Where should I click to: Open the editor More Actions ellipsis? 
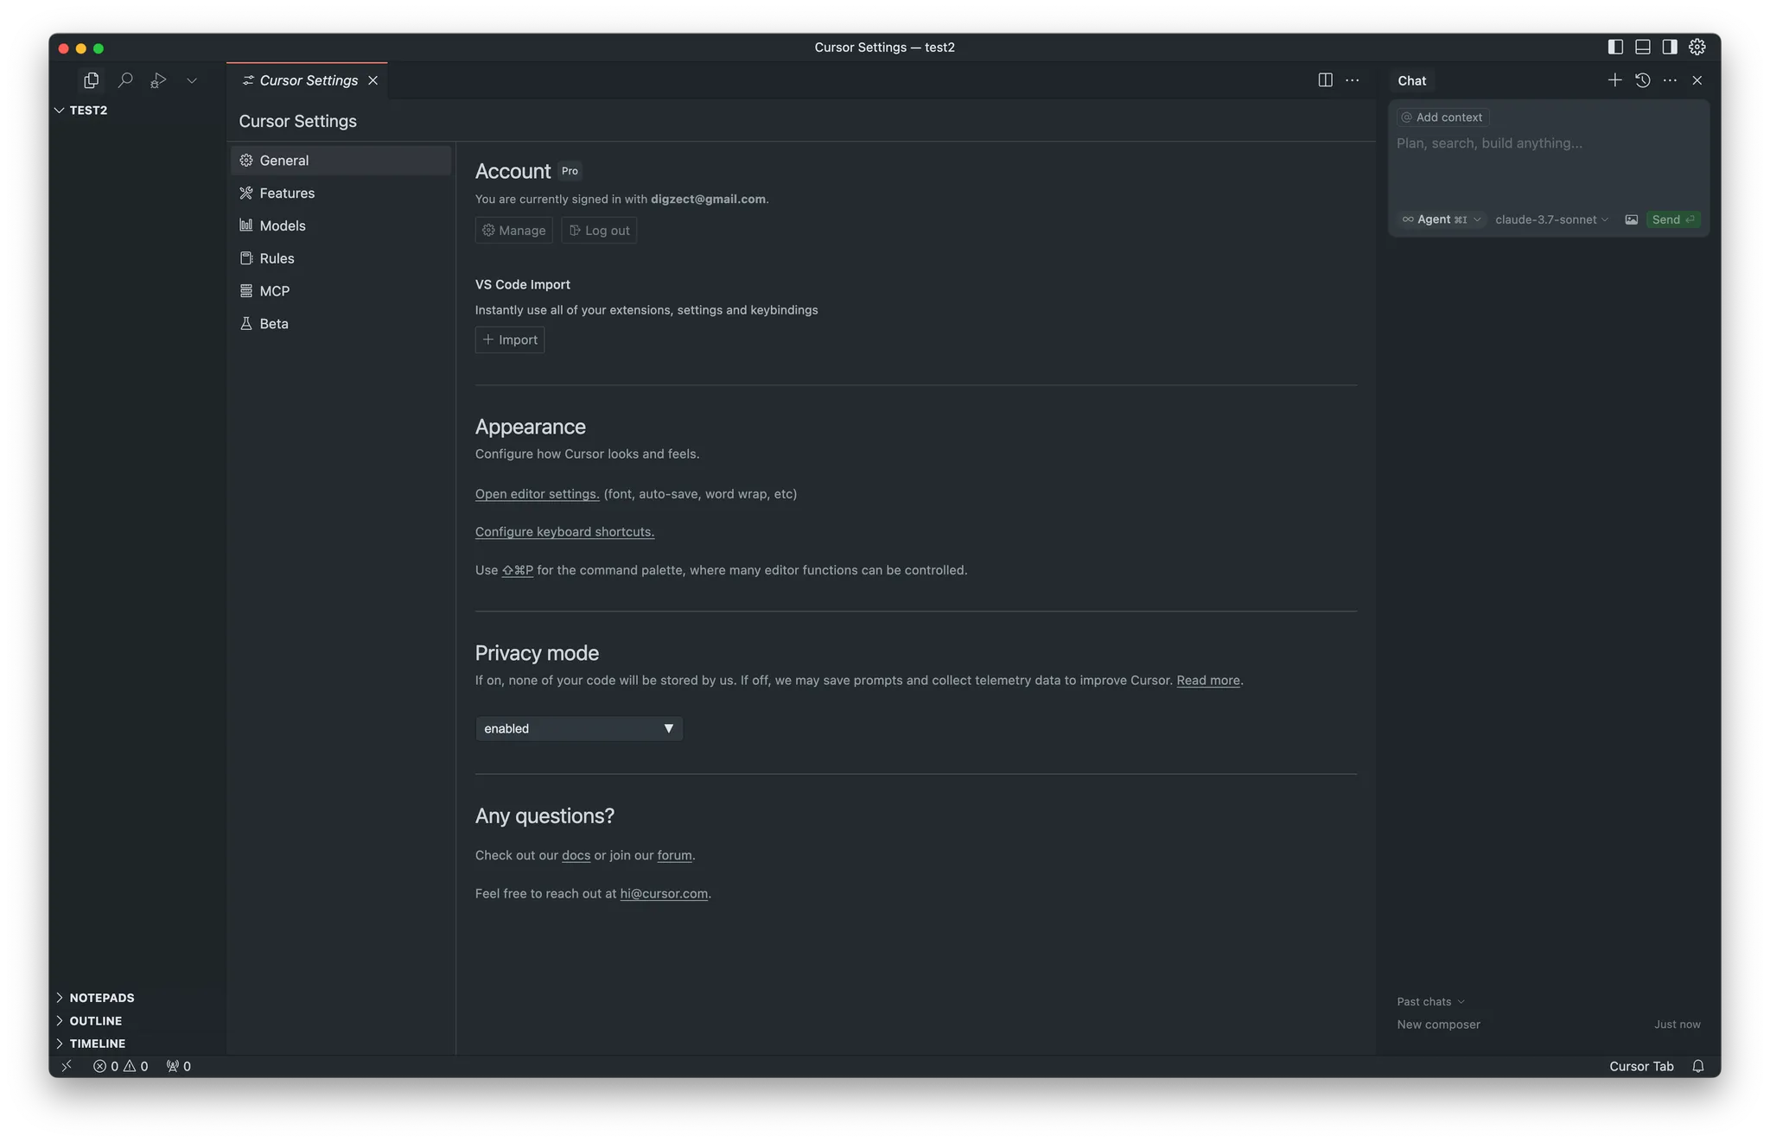click(1353, 80)
